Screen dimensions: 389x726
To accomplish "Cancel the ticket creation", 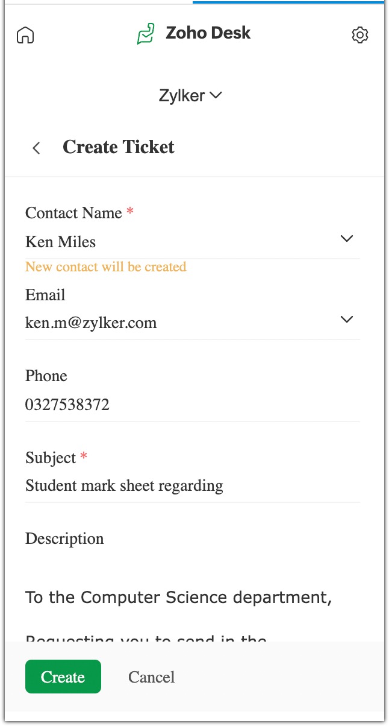I will [x=151, y=677].
